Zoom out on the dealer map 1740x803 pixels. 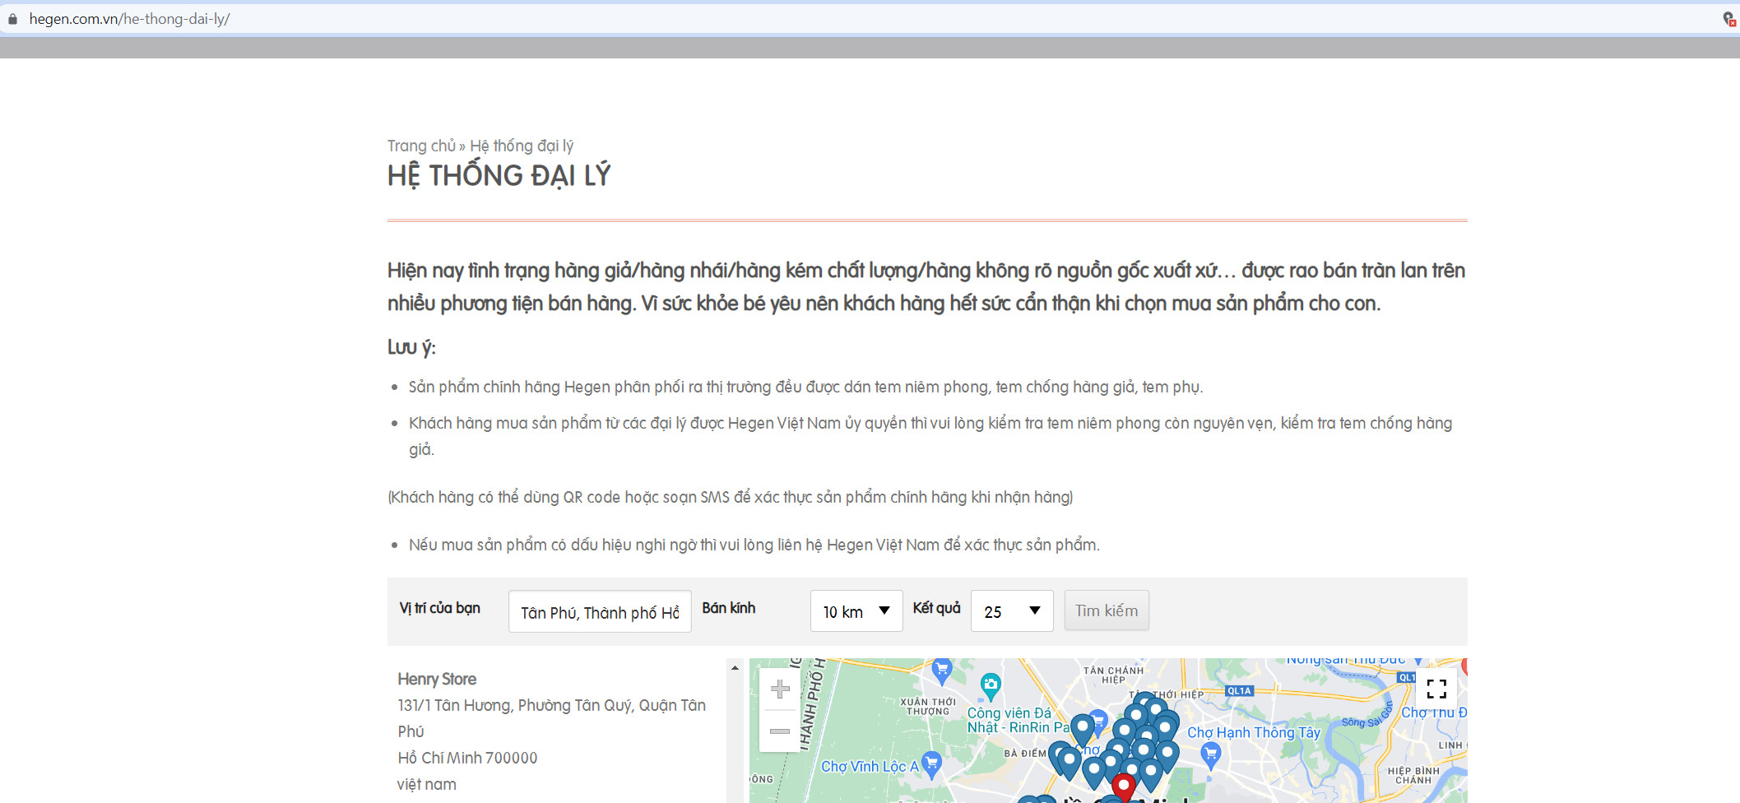[780, 731]
